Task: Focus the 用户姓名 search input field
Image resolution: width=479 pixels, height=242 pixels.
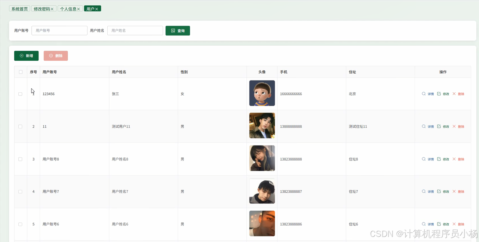Action: click(x=135, y=30)
